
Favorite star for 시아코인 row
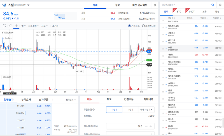pyautogui.click(x=163, y=99)
